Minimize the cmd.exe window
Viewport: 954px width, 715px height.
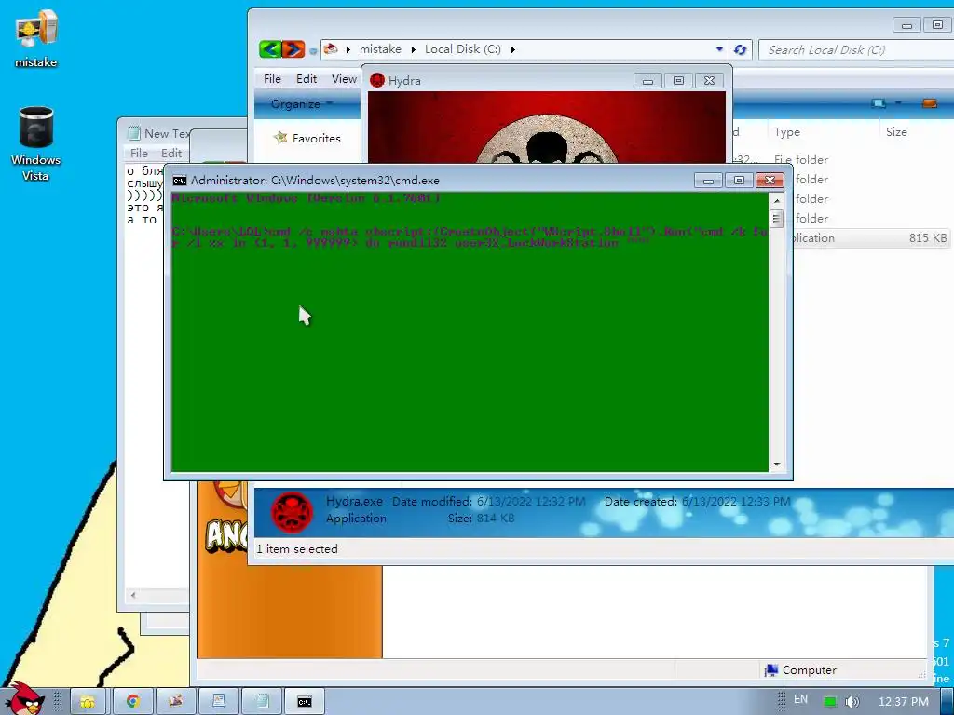click(x=708, y=181)
